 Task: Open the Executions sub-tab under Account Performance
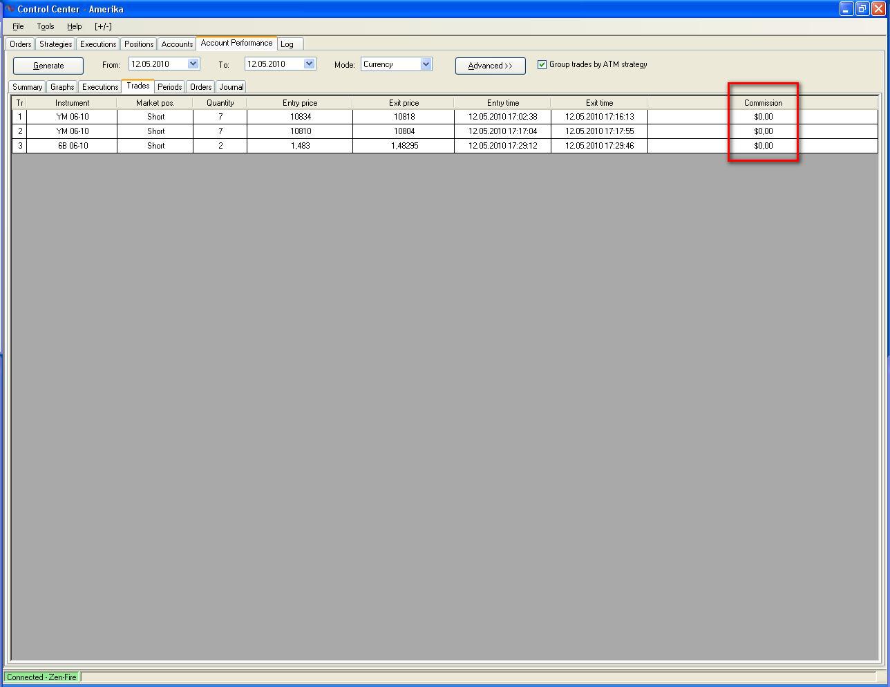(100, 87)
